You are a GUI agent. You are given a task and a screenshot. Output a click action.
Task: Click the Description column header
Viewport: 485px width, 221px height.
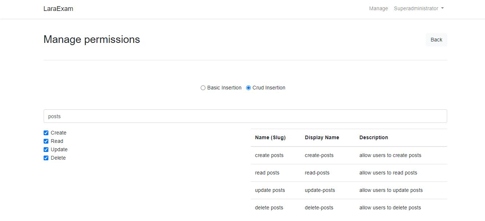pos(373,137)
